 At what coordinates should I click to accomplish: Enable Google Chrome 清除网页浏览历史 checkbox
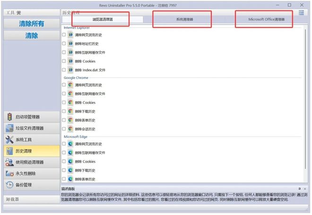pos(64,85)
